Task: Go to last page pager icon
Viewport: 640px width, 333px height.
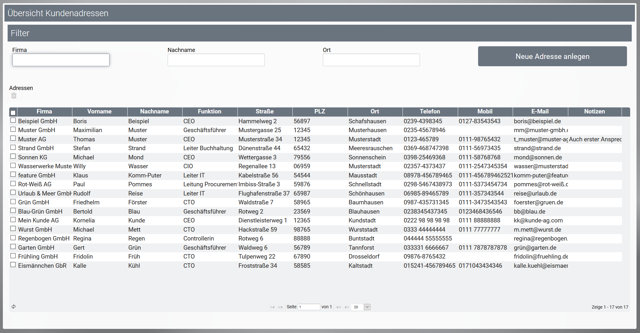Action: coord(347,307)
